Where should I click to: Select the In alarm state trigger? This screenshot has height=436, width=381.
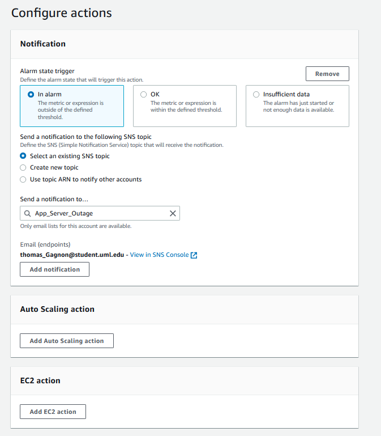[31, 95]
